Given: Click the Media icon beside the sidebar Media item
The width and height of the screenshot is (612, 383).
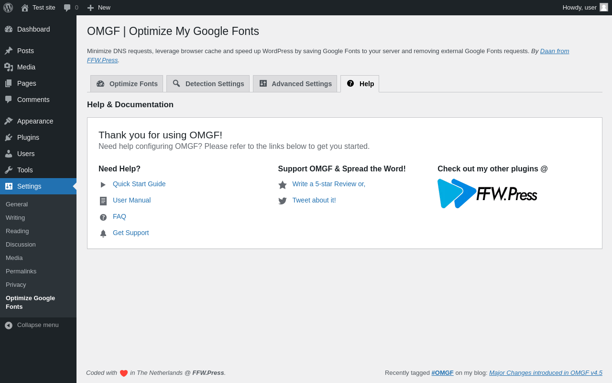Looking at the screenshot, I should pos(9,67).
